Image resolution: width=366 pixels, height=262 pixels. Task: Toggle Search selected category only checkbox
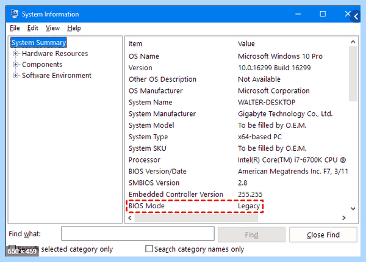[12, 249]
